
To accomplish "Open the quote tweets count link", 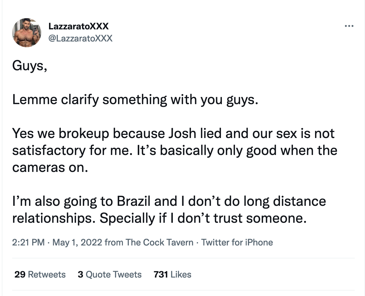I will 109,275.
